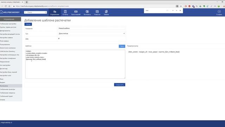Image resolution: width=225 pixels, height=127 pixels.
Task: Click the red Opera extension icon
Action: click(x=186, y=6)
